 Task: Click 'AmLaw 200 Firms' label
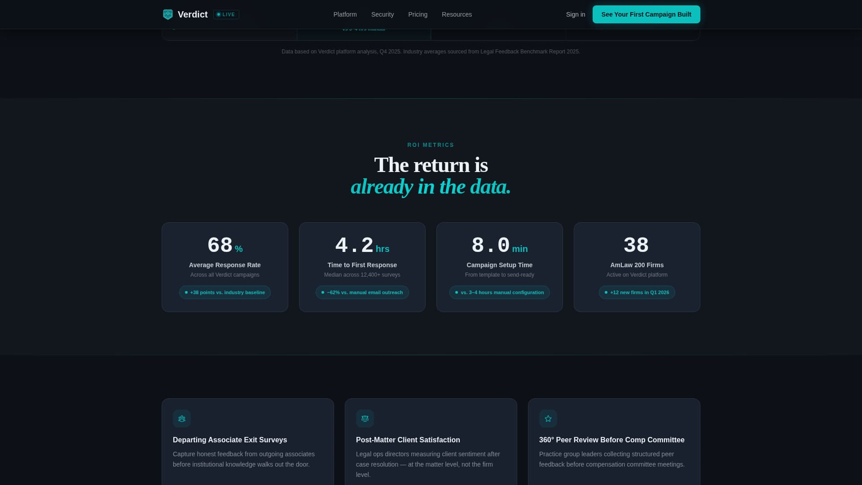[x=637, y=265]
